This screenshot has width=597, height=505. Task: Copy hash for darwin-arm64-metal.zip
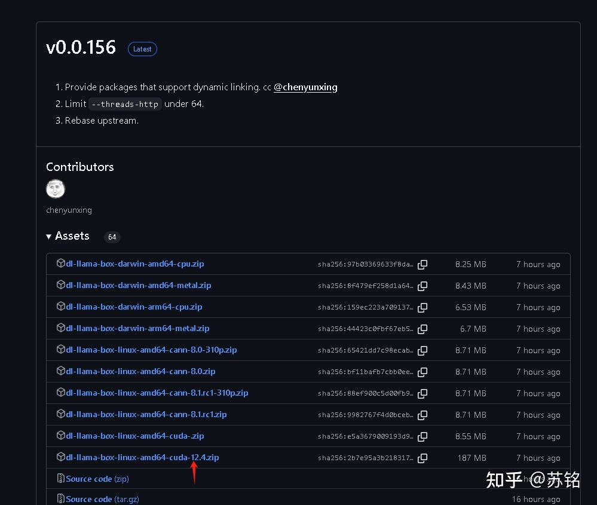(x=423, y=329)
